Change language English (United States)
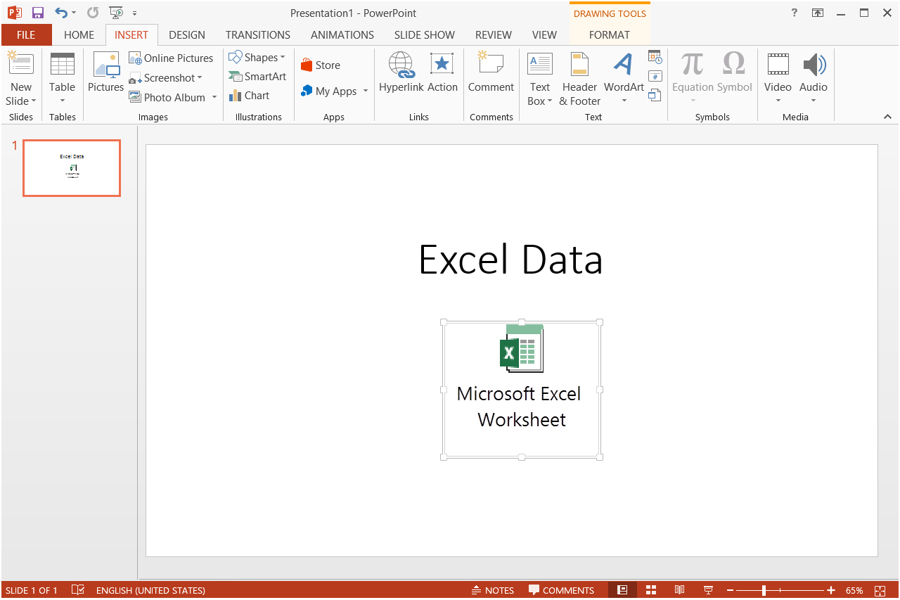The image size is (900, 600). point(150,590)
